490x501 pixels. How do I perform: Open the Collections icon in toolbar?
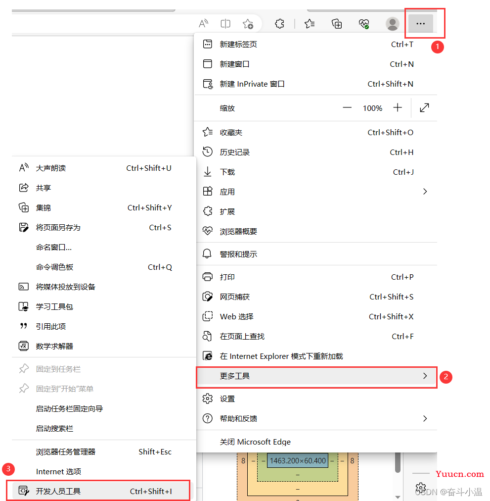tap(336, 23)
